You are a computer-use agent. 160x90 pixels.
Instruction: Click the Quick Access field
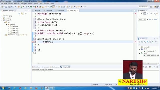point(143,7)
